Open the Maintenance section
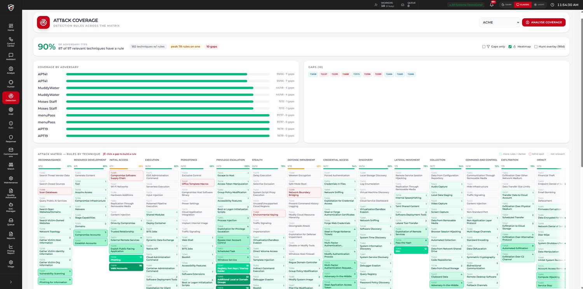 (x=10, y=180)
